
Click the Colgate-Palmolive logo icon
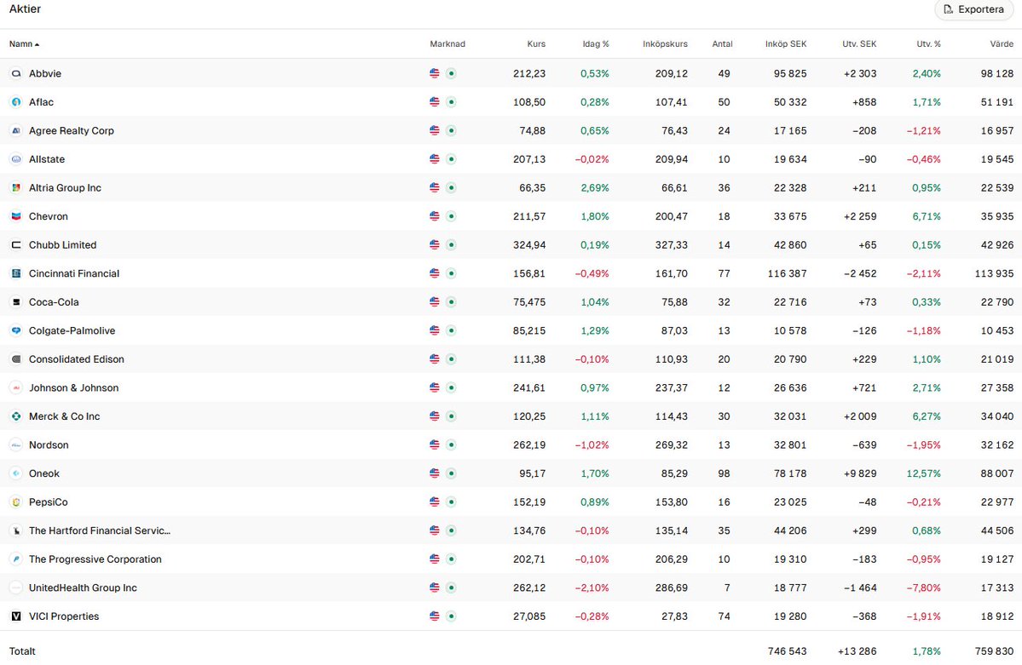(16, 331)
